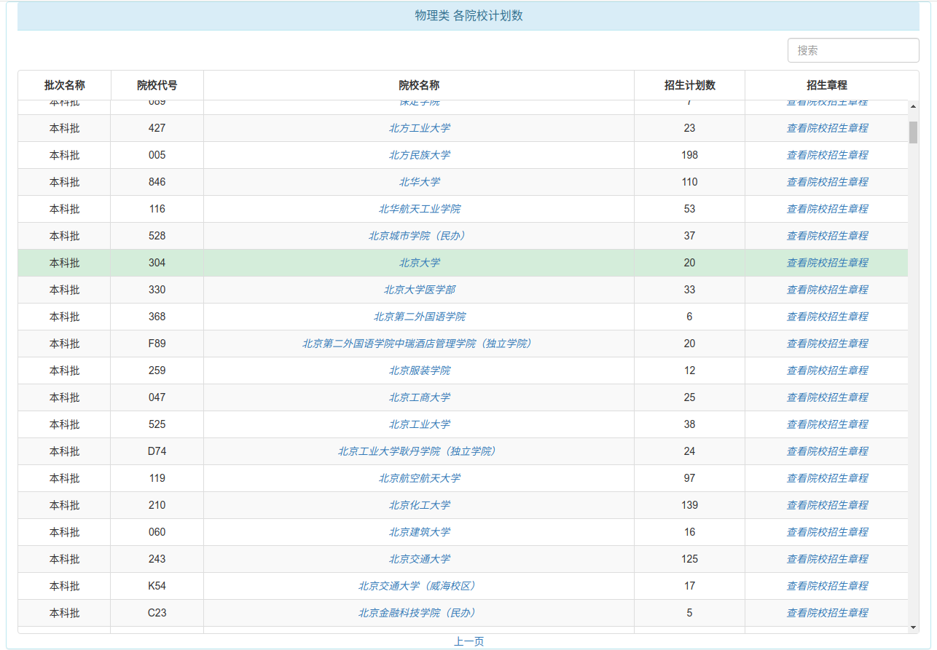Viewport: 937px width, 650px height.
Task: View 查看院校招生章程 for 北方工业大学
Action: (x=827, y=128)
